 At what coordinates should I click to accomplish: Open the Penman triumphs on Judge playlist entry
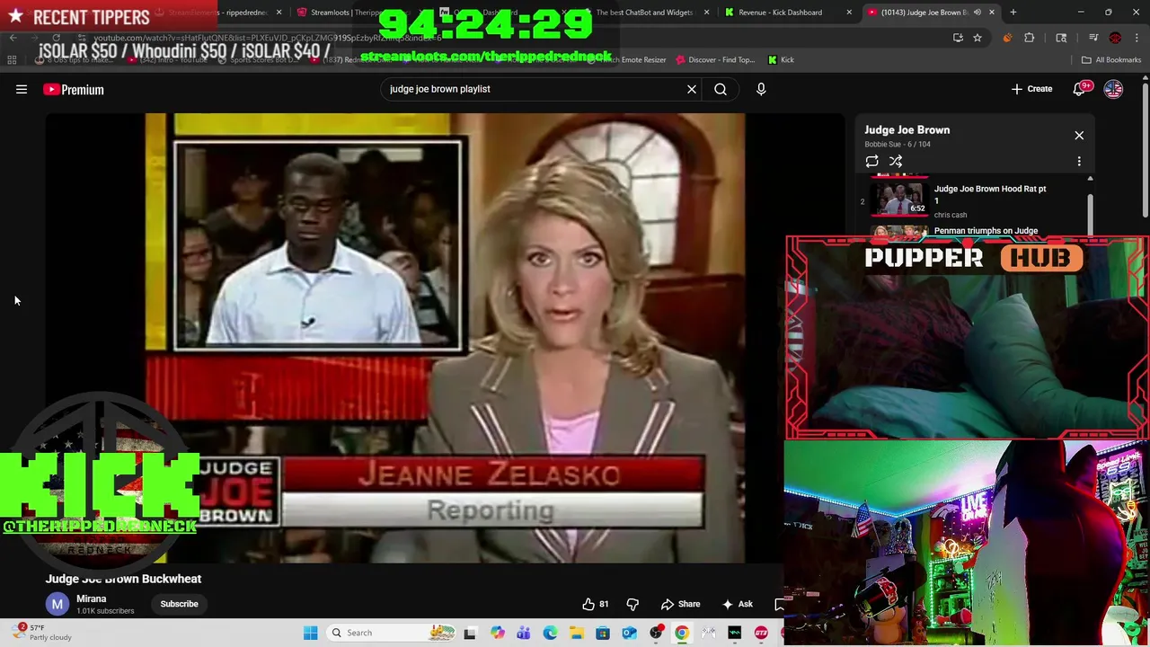pyautogui.click(x=986, y=231)
